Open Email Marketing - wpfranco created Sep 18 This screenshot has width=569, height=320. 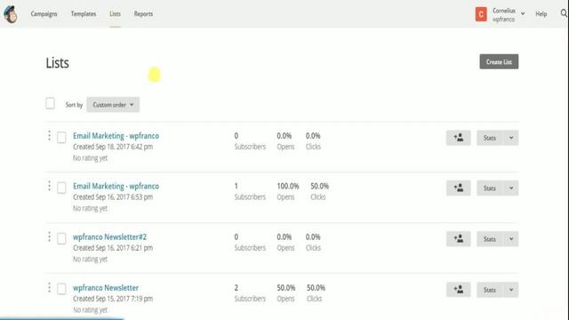point(116,136)
